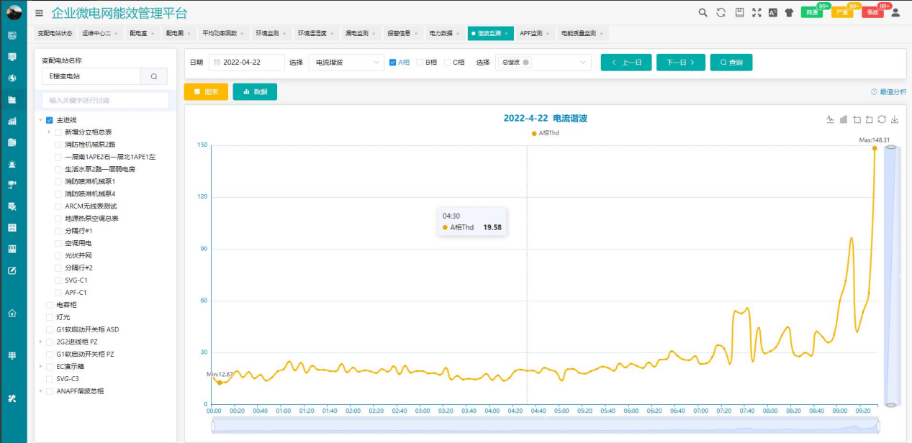Image resolution: width=912 pixels, height=443 pixels.
Task: Open the 电流谐波 type dropdown
Action: pyautogui.click(x=346, y=63)
